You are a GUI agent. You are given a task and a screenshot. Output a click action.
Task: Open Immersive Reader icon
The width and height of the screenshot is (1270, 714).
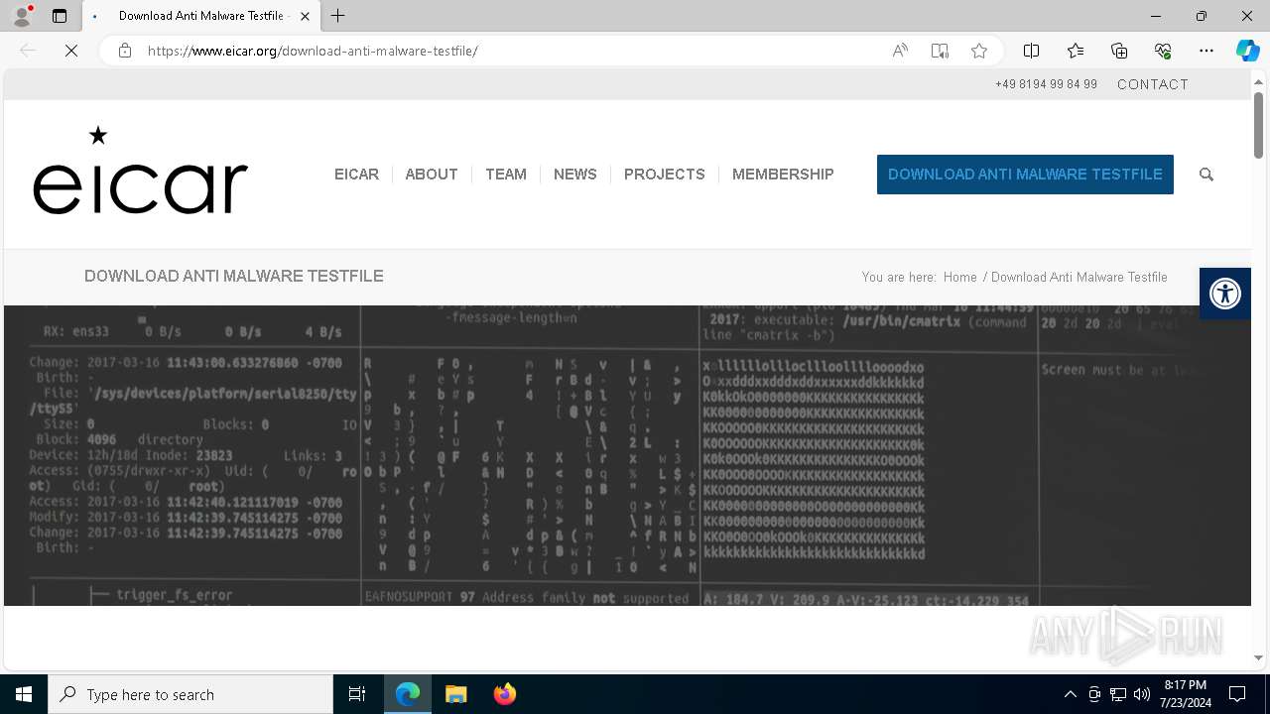940,51
